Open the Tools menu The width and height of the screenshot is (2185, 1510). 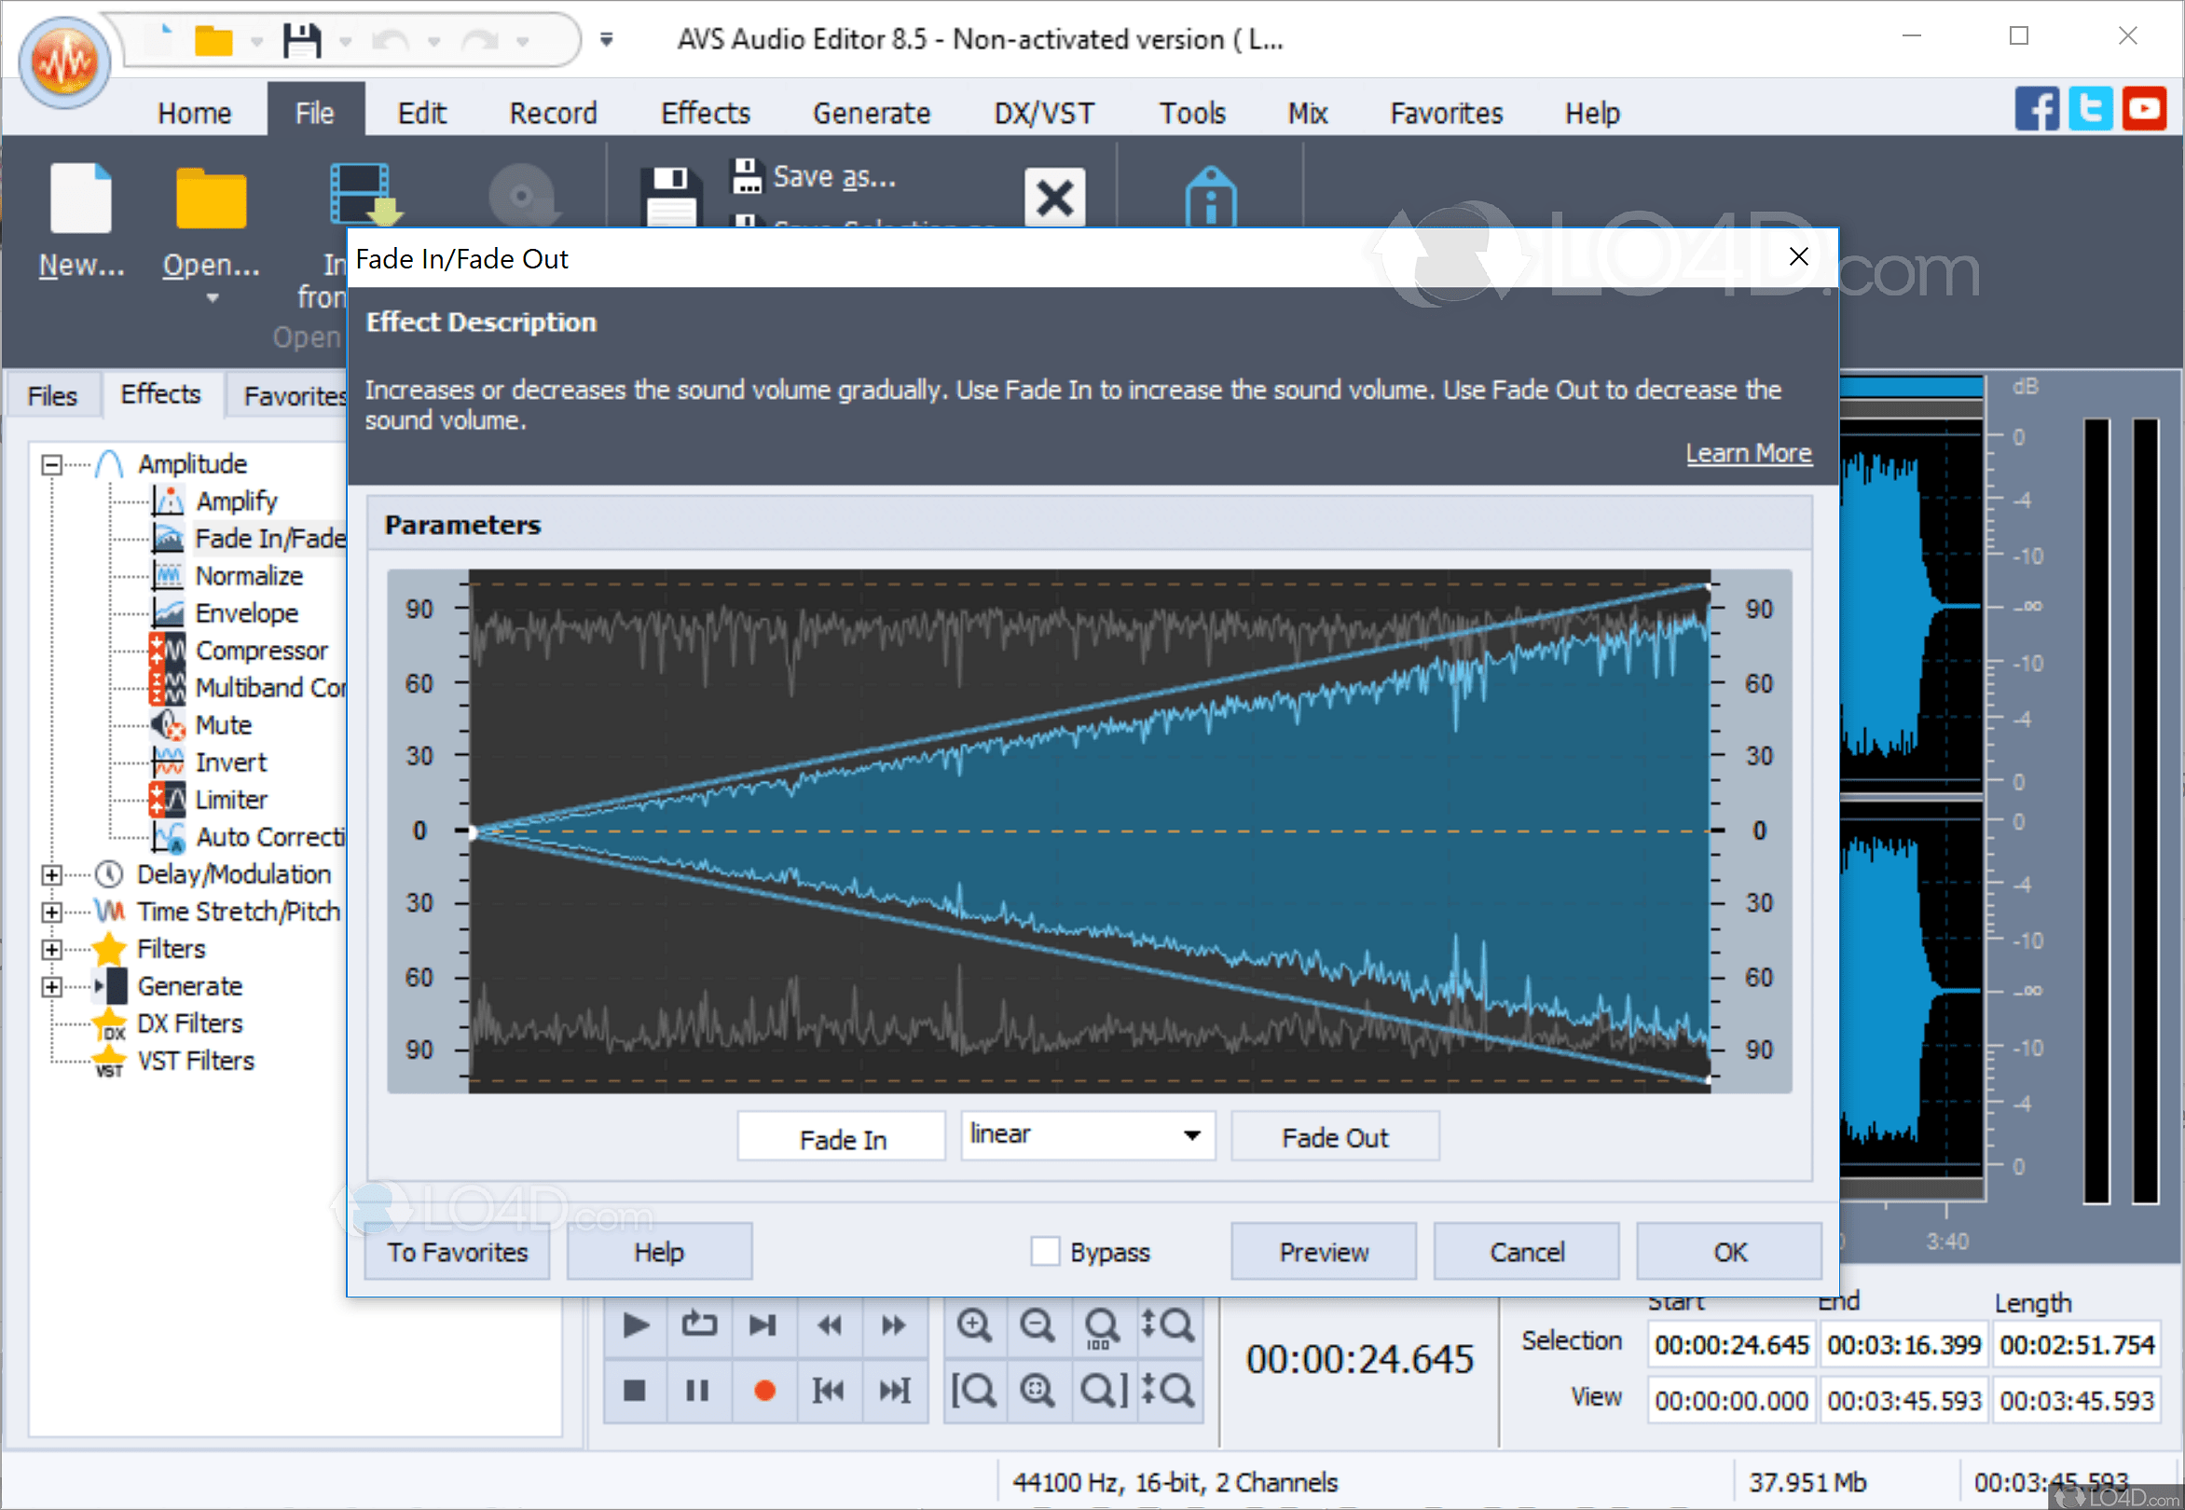(x=1191, y=113)
